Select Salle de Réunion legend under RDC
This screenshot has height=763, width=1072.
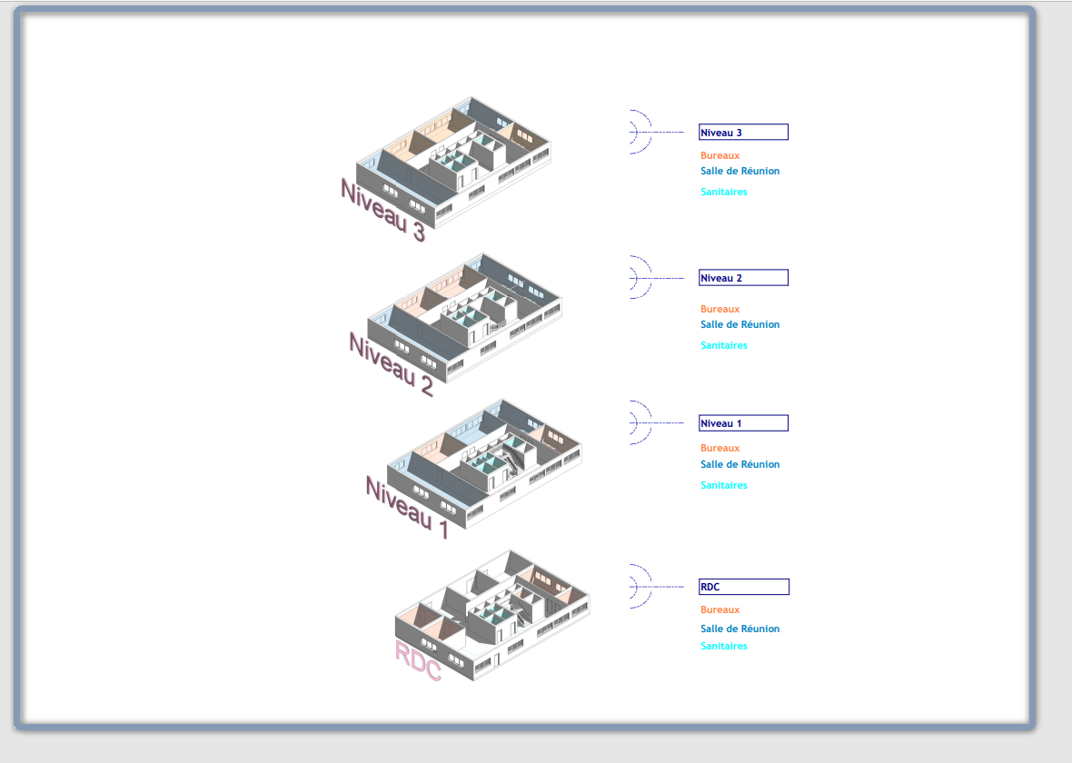(x=739, y=629)
